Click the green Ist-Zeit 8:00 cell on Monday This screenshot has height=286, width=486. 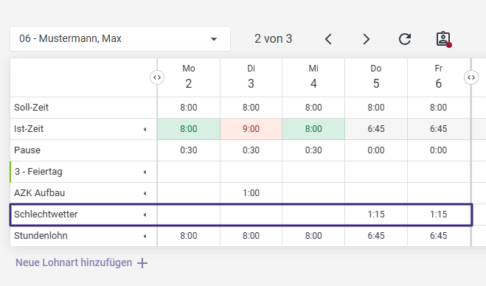pos(189,129)
